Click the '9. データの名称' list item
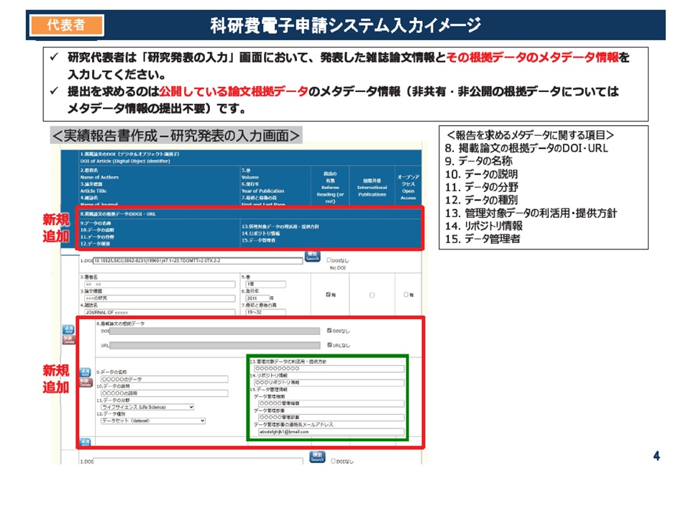 tap(479, 161)
